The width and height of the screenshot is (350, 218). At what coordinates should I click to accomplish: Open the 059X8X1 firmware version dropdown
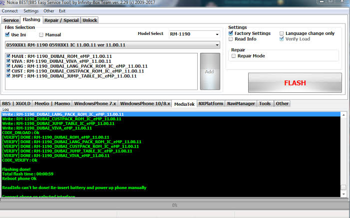point(112,45)
